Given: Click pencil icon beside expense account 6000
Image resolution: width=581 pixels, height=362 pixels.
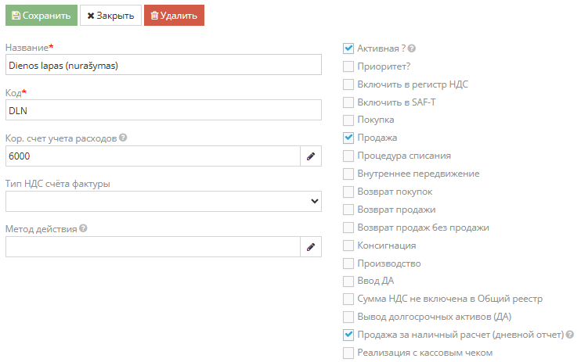Looking at the screenshot, I should [x=311, y=156].
